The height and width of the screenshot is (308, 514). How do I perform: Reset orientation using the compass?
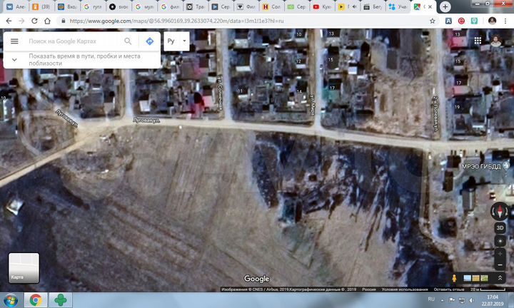point(499,212)
